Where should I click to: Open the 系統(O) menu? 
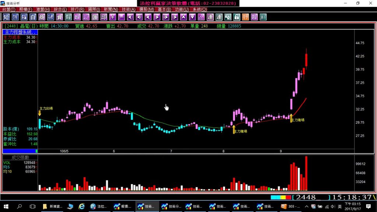pyautogui.click(x=200, y=9)
